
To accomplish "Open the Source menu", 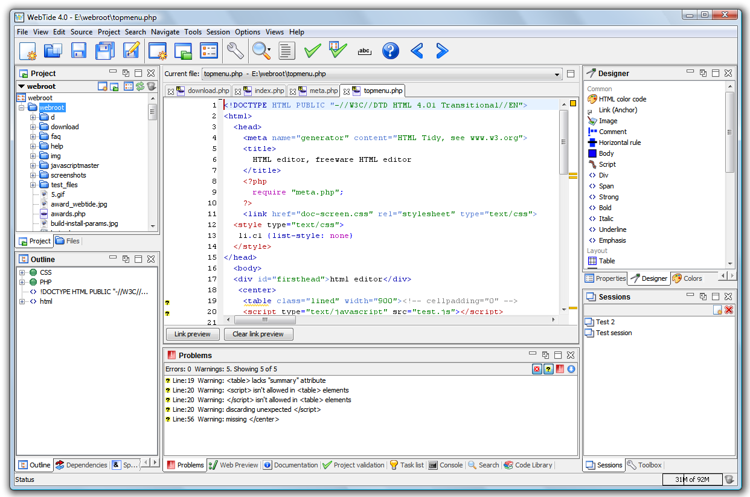I will pos(82,32).
